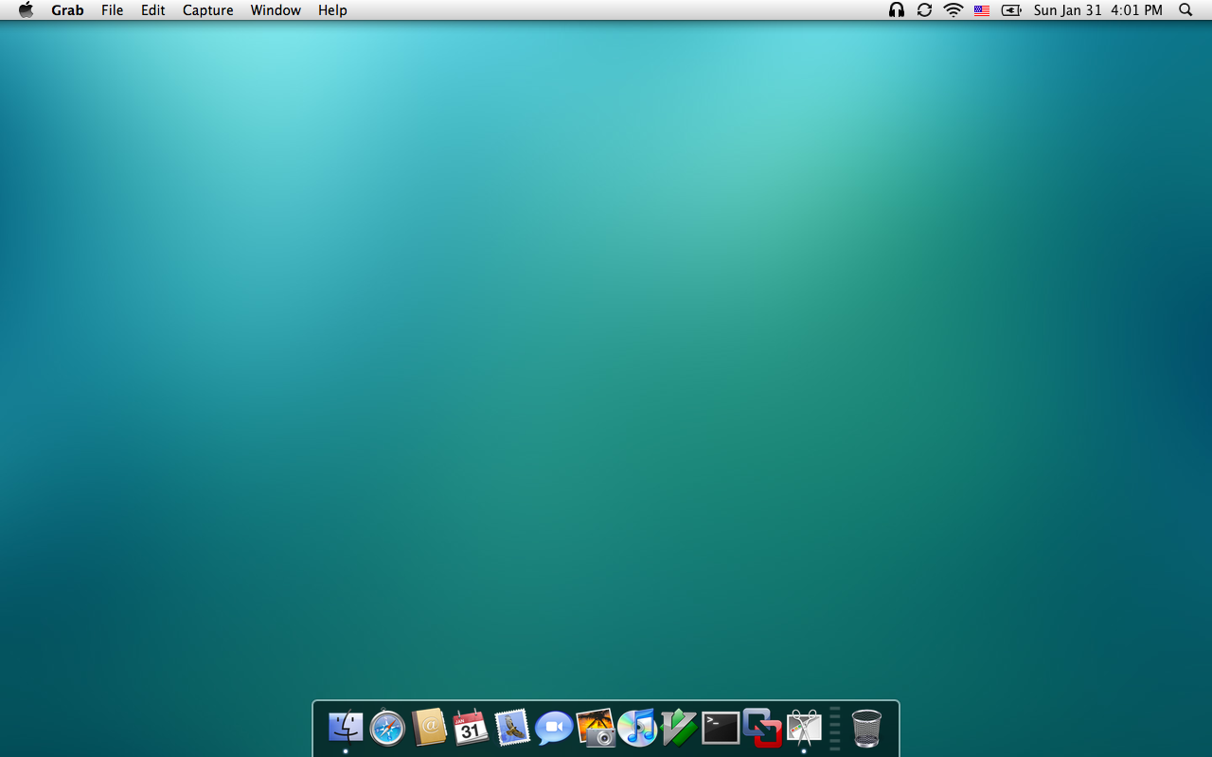
Task: Open the U.S. flag input menu
Action: pos(982,10)
